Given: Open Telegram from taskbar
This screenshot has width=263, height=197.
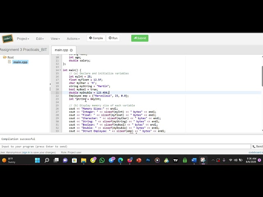Looking at the screenshot, I should pyautogui.click(x=111, y=160).
